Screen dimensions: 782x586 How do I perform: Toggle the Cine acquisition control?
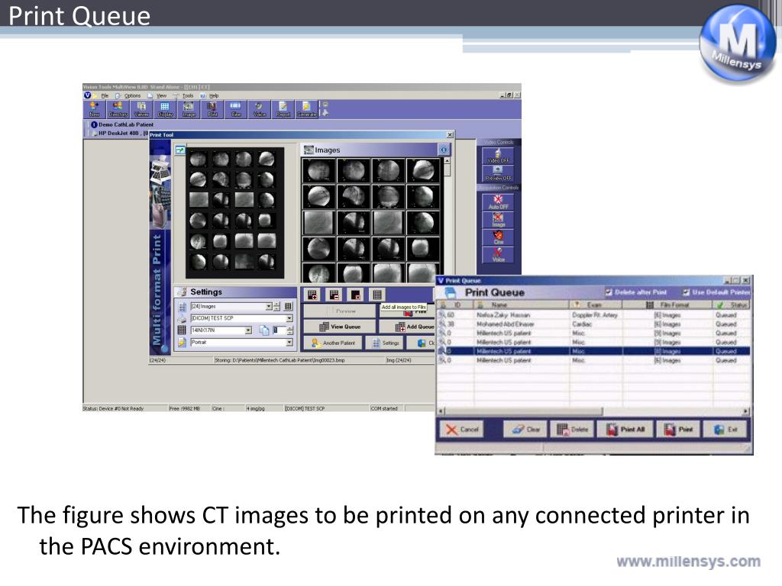click(498, 237)
